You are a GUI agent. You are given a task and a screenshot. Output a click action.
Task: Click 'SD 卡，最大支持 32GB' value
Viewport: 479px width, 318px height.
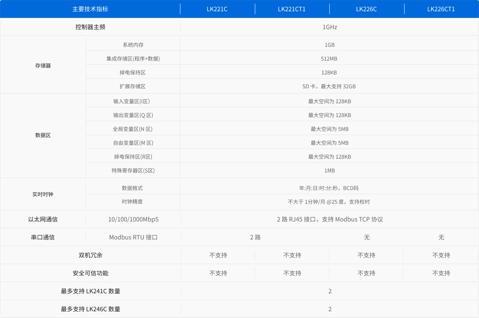329,86
